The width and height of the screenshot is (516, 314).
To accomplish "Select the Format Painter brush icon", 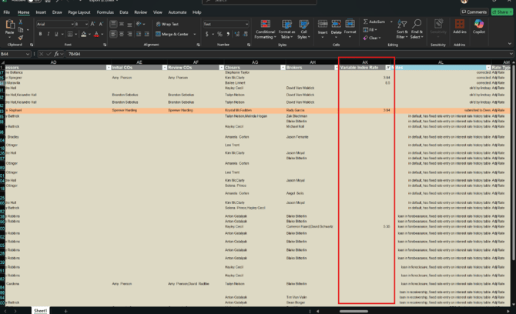I will (20, 38).
